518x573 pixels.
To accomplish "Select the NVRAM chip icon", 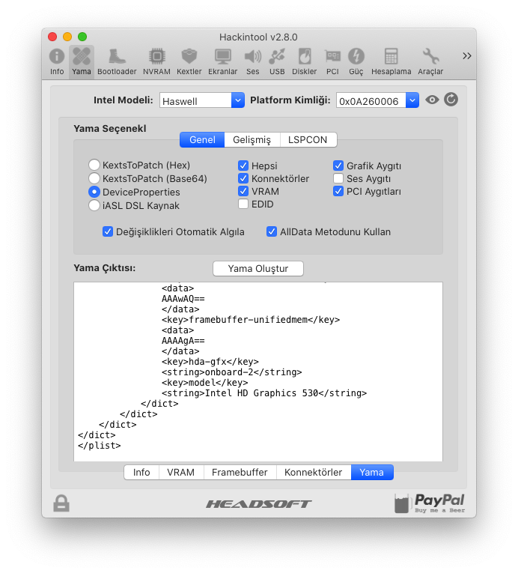I will pos(156,61).
